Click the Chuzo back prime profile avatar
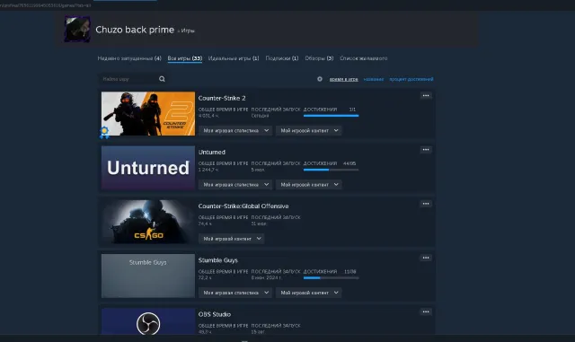Screen dimensions: 575x342 point(77,29)
